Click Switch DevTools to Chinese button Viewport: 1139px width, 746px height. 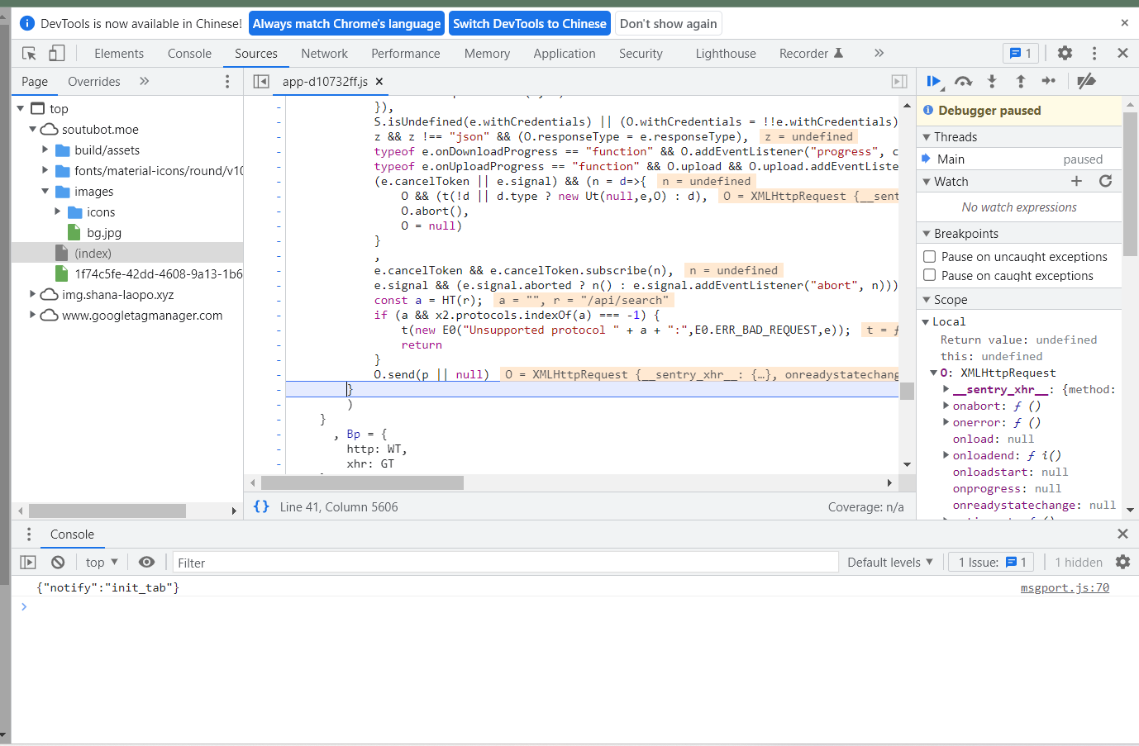530,23
